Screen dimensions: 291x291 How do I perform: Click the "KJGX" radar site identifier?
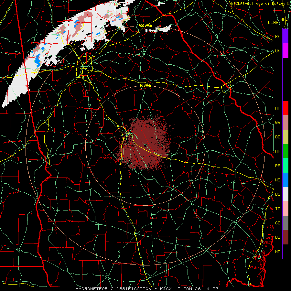pyautogui.click(x=166, y=289)
